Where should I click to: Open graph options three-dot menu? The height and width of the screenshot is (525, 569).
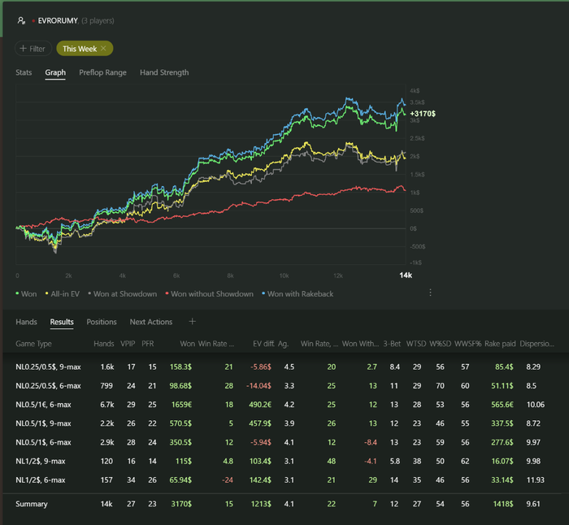pyautogui.click(x=430, y=293)
